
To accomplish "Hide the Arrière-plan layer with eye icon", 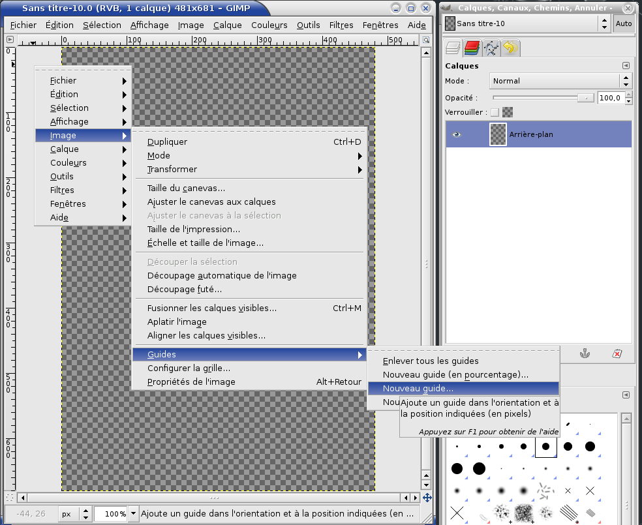I will (x=457, y=134).
